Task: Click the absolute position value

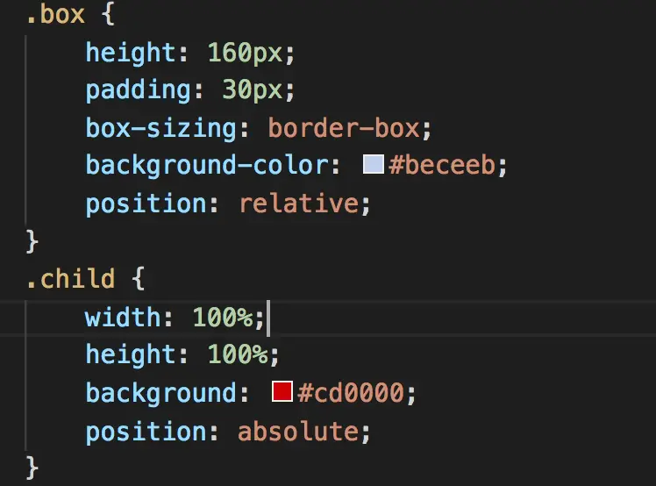Action: click(x=298, y=431)
